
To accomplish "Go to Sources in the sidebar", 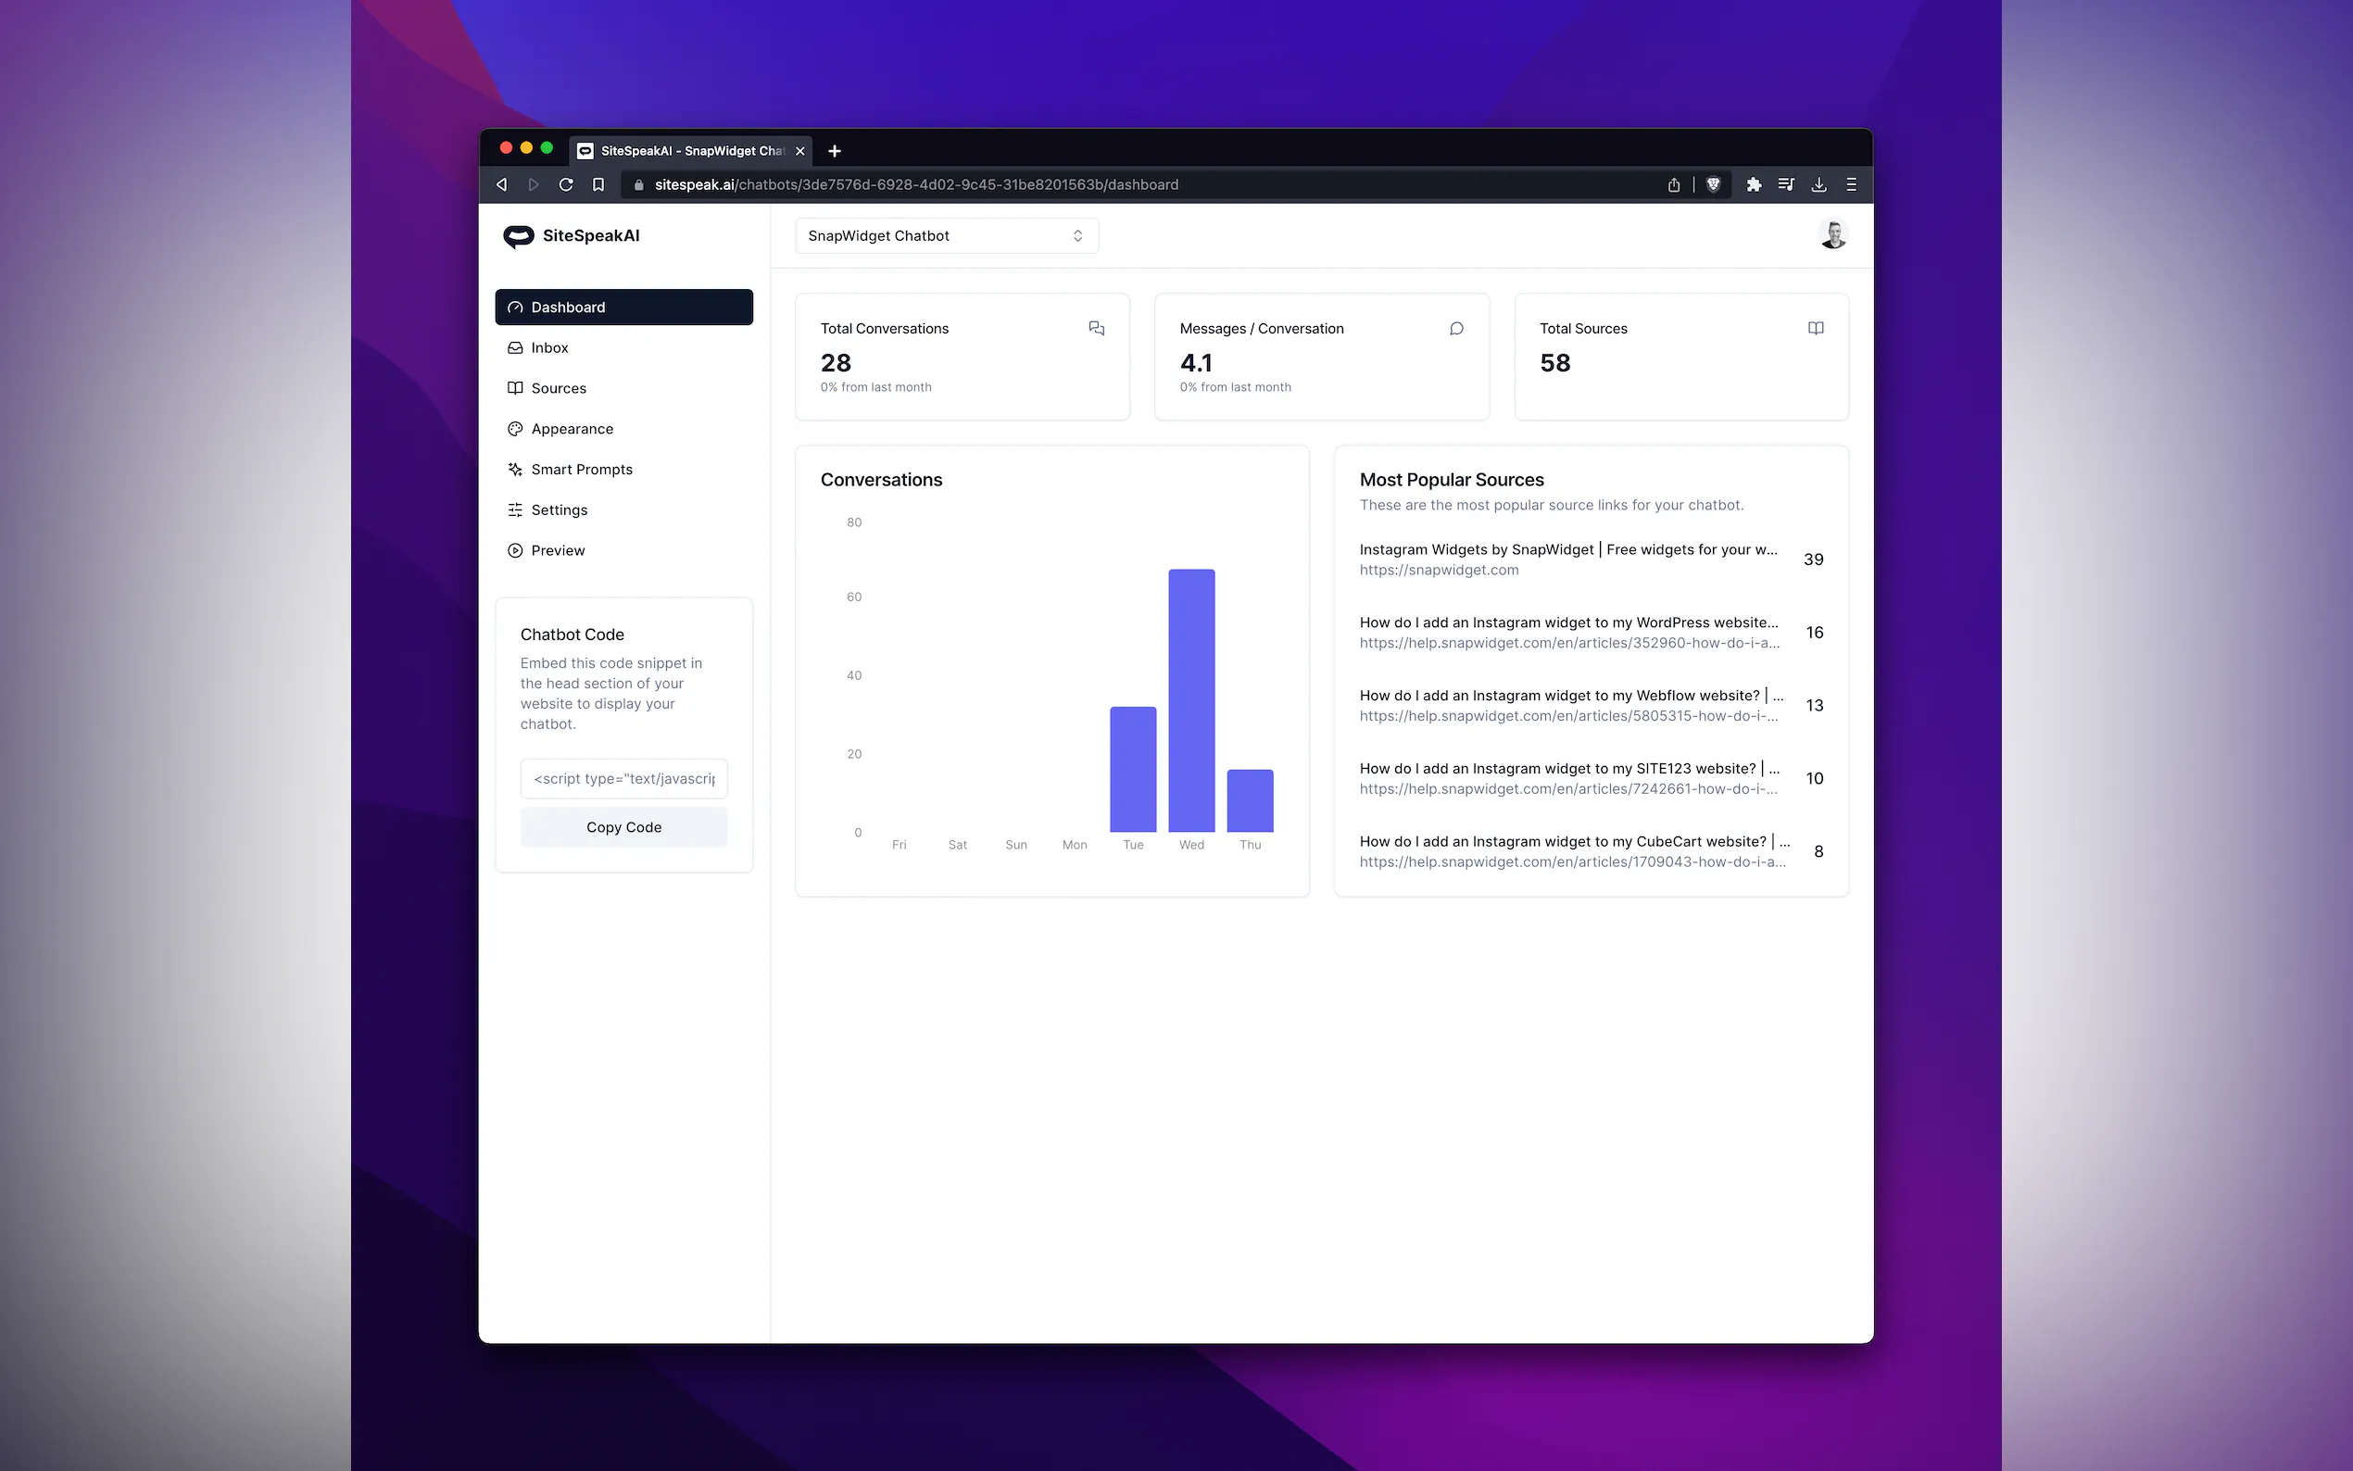I will (x=559, y=388).
